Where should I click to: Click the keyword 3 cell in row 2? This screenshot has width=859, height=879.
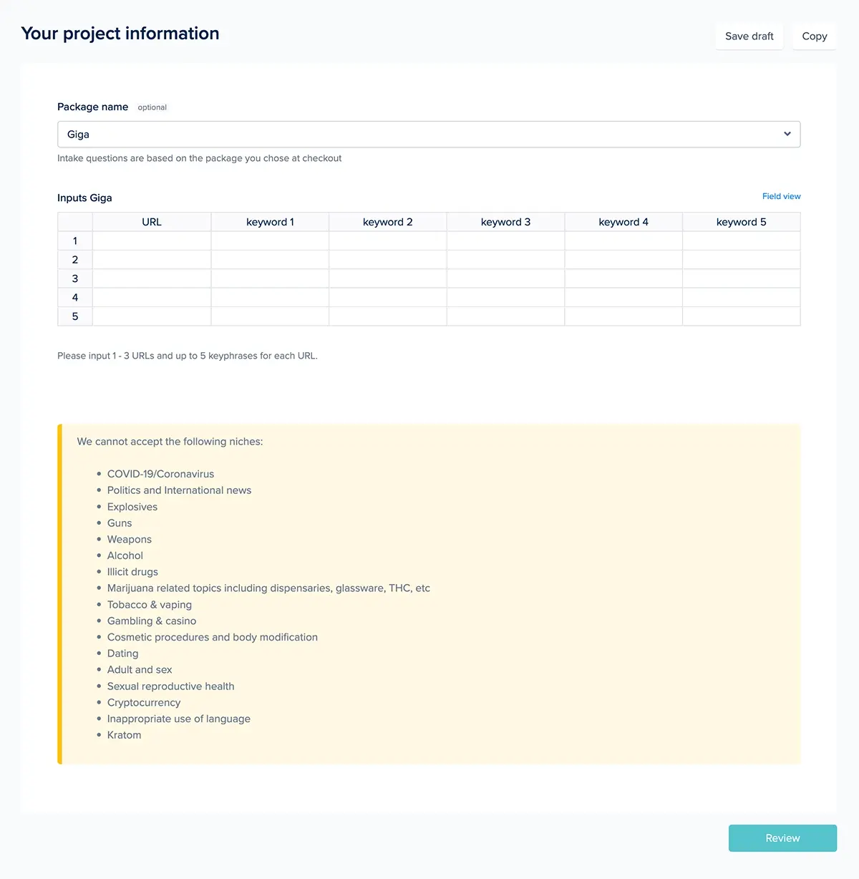(x=505, y=260)
